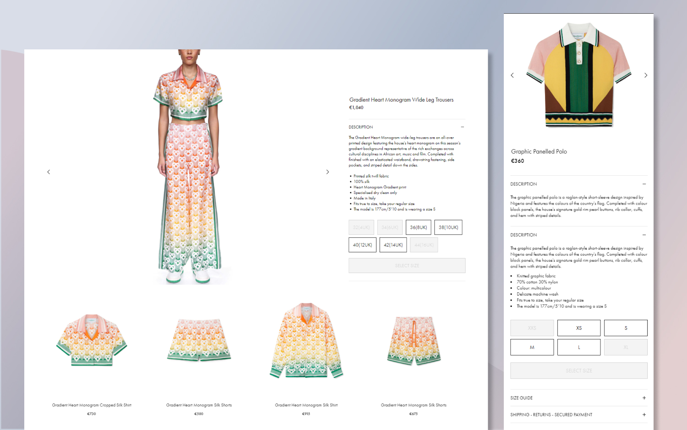
Task: Select trousers size 36(8UK)
Action: tap(418, 227)
